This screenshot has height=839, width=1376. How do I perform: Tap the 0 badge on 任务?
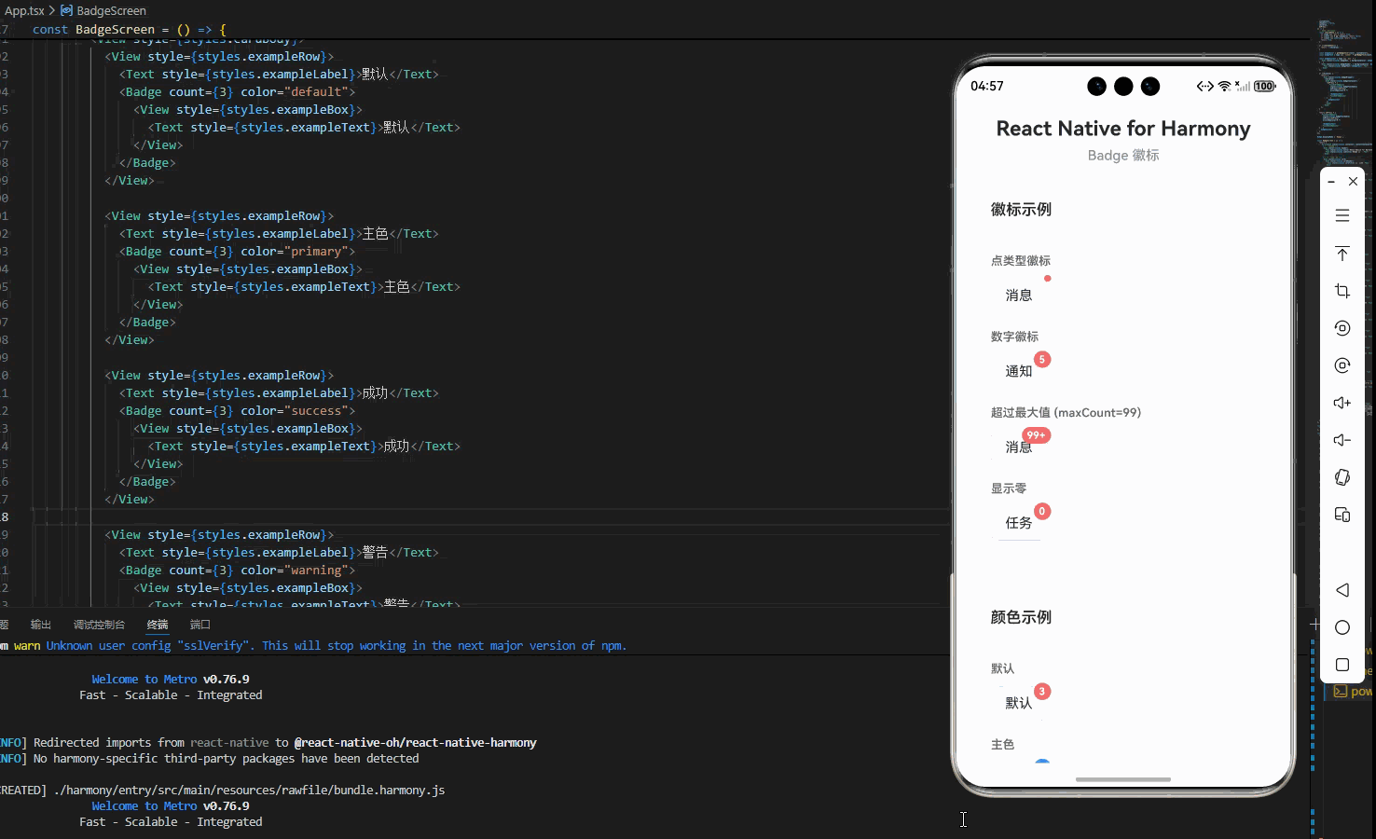click(x=1042, y=511)
